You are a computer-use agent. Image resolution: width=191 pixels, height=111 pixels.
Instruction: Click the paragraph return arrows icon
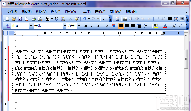pyautogui.click(x=104, y=19)
